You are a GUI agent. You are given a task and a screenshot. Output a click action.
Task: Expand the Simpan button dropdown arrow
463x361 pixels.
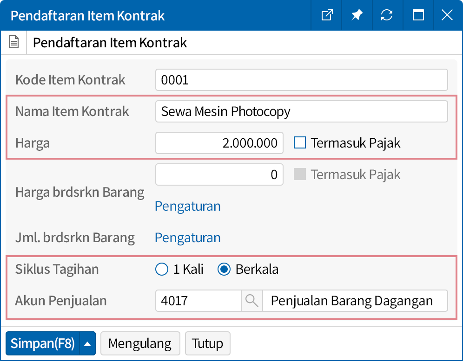[x=87, y=344]
